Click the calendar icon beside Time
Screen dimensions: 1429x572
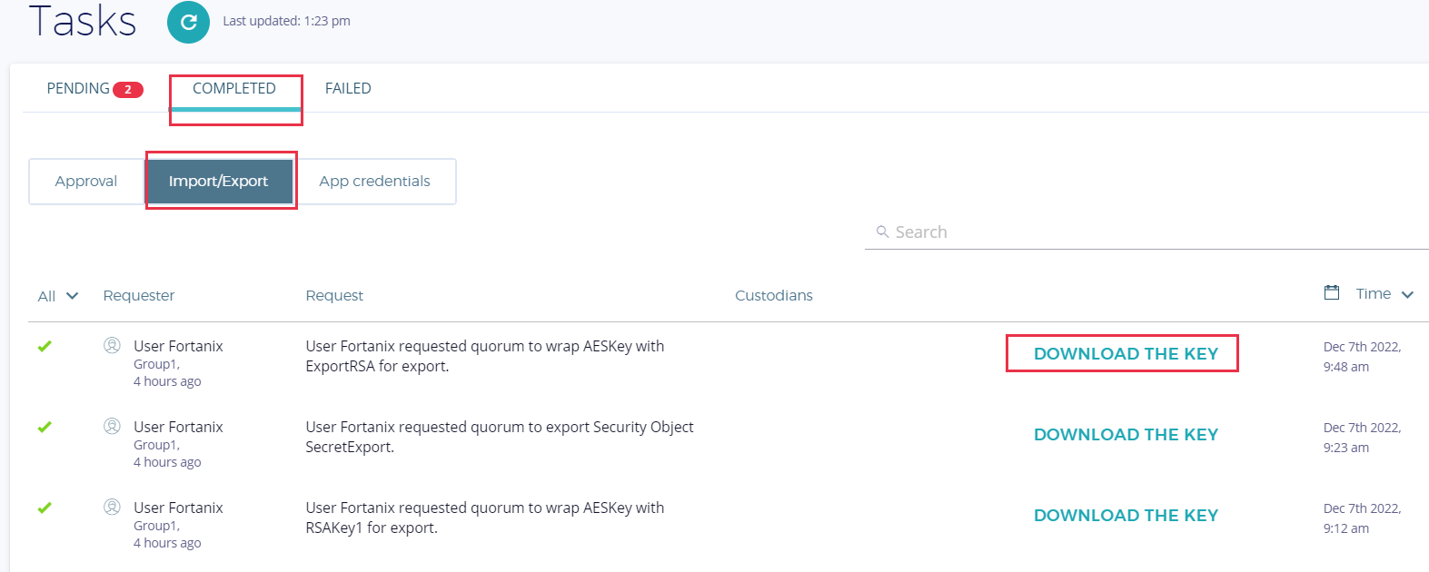1332,292
